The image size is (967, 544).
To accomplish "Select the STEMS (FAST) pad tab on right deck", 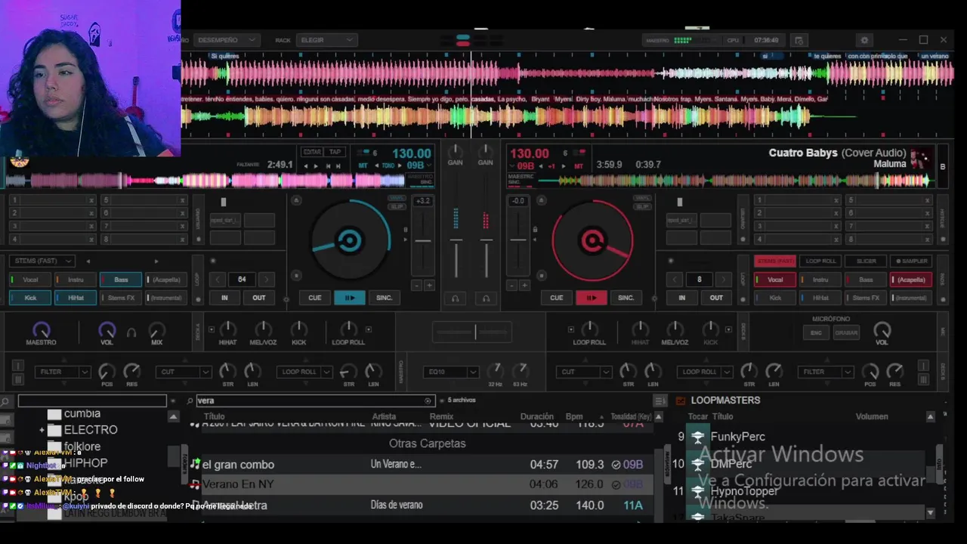I will pyautogui.click(x=775, y=261).
